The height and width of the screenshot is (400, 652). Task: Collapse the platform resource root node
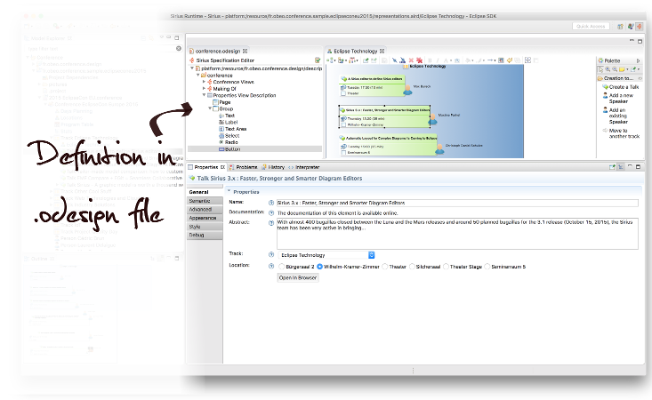pos(192,68)
